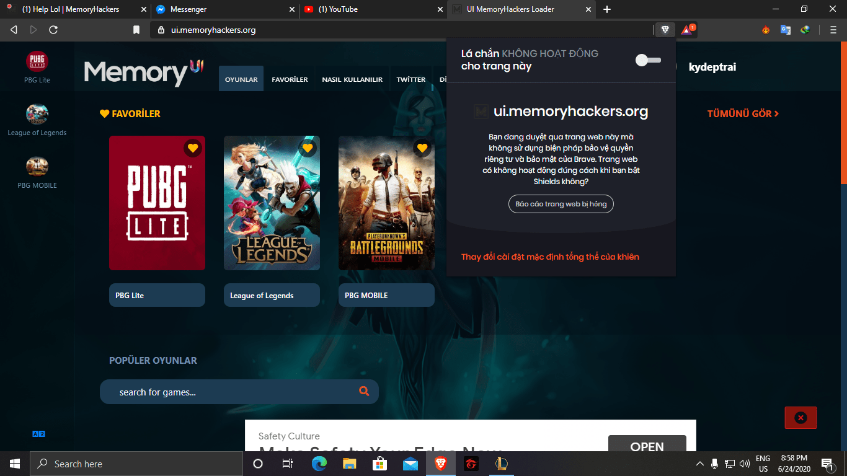
Task: Launch Microsoft Edge from the taskbar
Action: point(319,464)
